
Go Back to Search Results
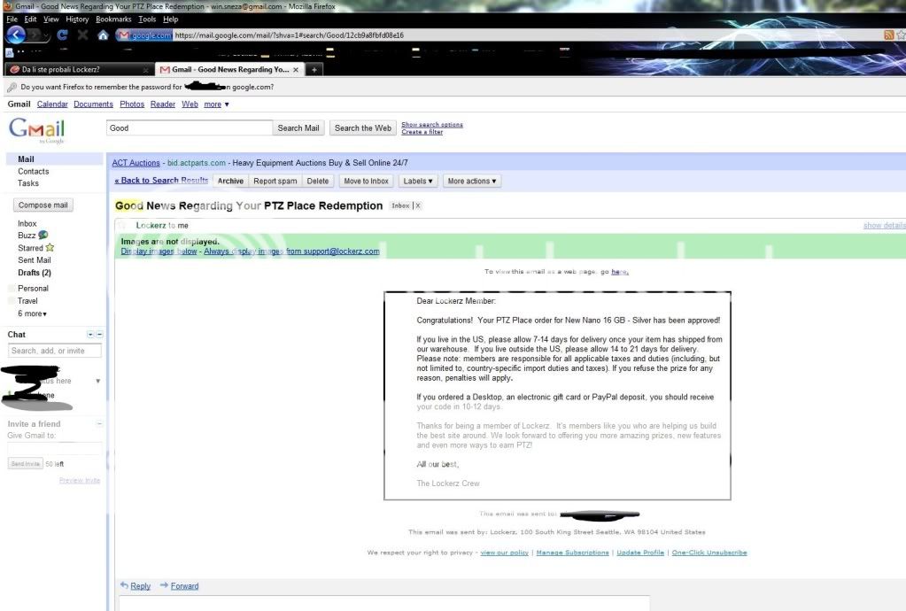pyautogui.click(x=161, y=180)
